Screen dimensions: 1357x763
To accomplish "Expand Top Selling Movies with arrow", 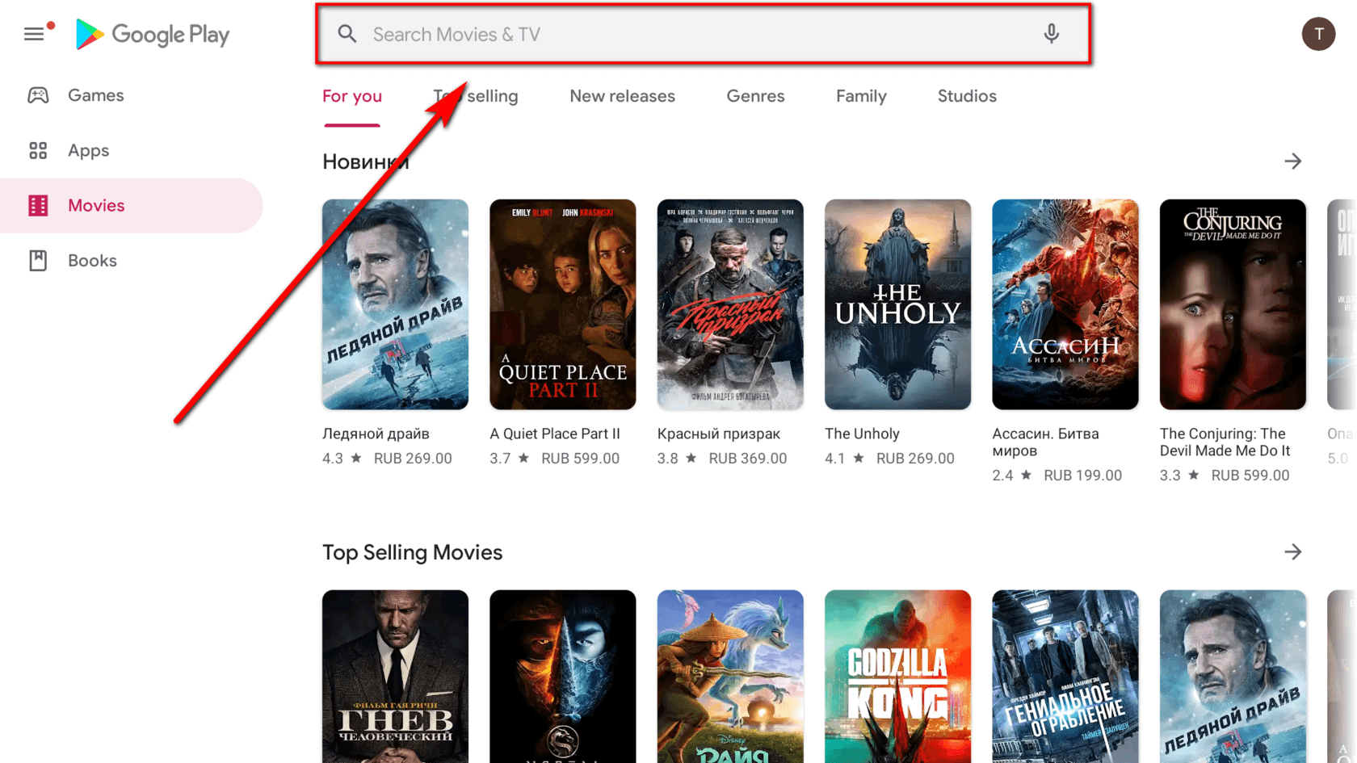I will point(1292,552).
